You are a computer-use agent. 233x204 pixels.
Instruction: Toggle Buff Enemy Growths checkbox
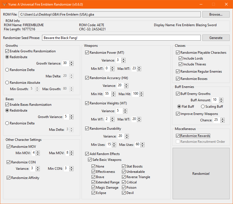(x=178, y=94)
